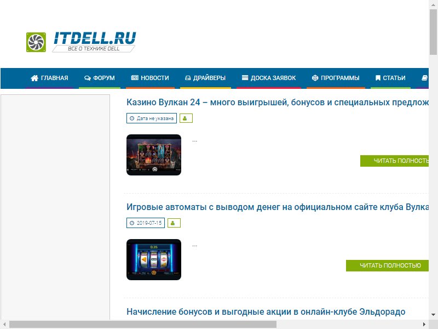Click the scroll up arrow
Screen dimensions: 438x329
pos(433,4)
